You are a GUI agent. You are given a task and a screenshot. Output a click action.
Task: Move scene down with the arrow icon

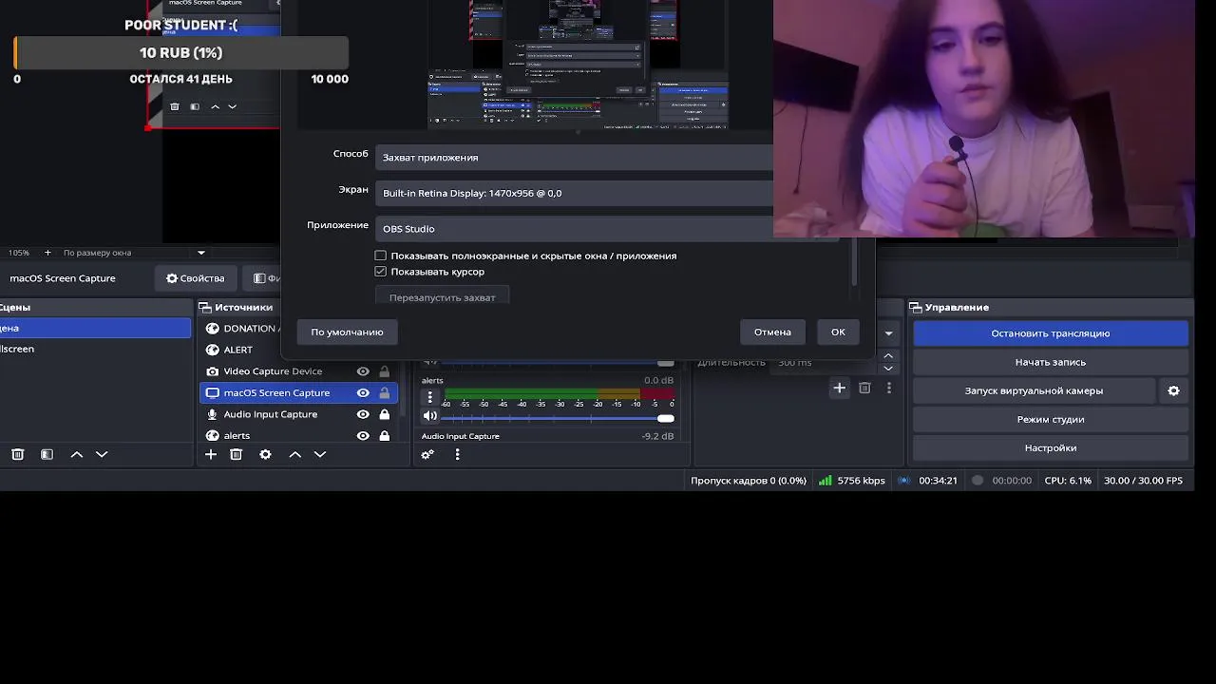tap(102, 454)
